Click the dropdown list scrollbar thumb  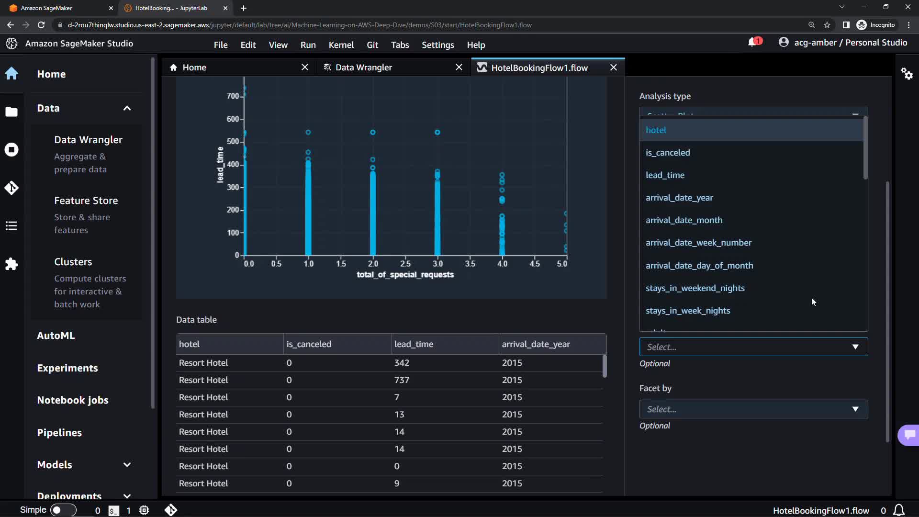point(865,148)
